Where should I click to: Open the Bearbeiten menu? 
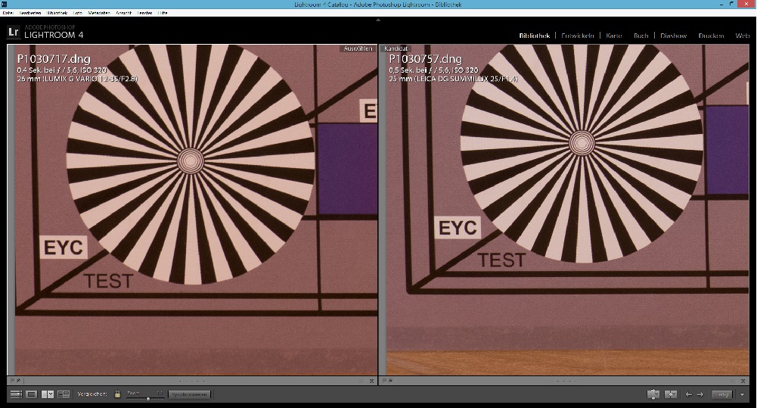tap(30, 13)
